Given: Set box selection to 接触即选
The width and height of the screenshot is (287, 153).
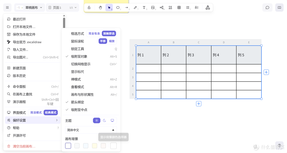Looking at the screenshot, I should click(x=109, y=33).
